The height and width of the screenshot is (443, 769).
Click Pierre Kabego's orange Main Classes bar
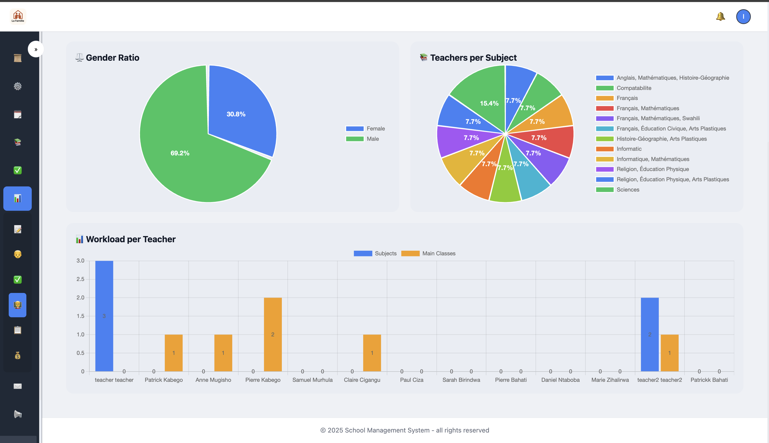pyautogui.click(x=273, y=334)
